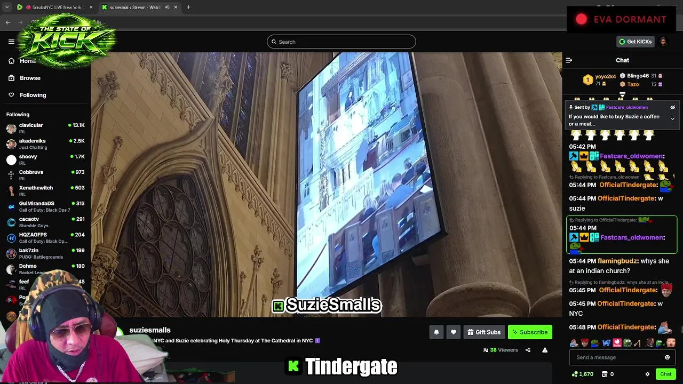Click the report warning triangle icon
Image resolution: width=683 pixels, height=384 pixels.
click(545, 350)
